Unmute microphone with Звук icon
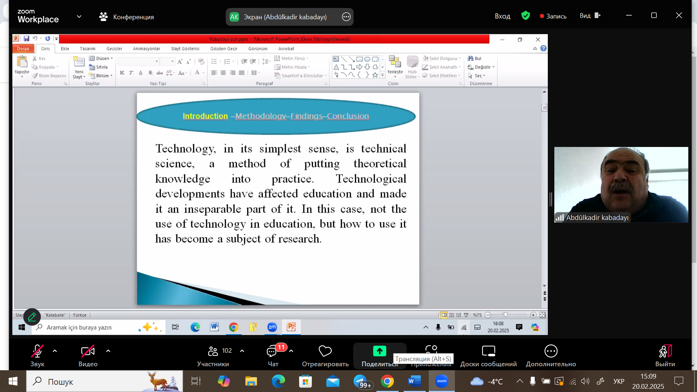 (x=37, y=351)
